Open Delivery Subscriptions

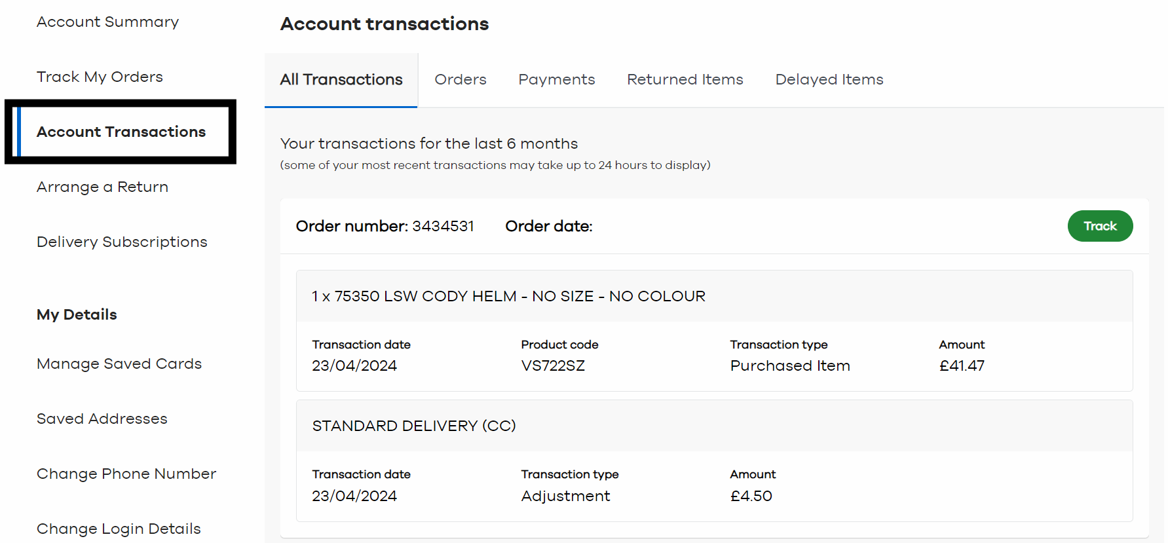pyautogui.click(x=122, y=242)
